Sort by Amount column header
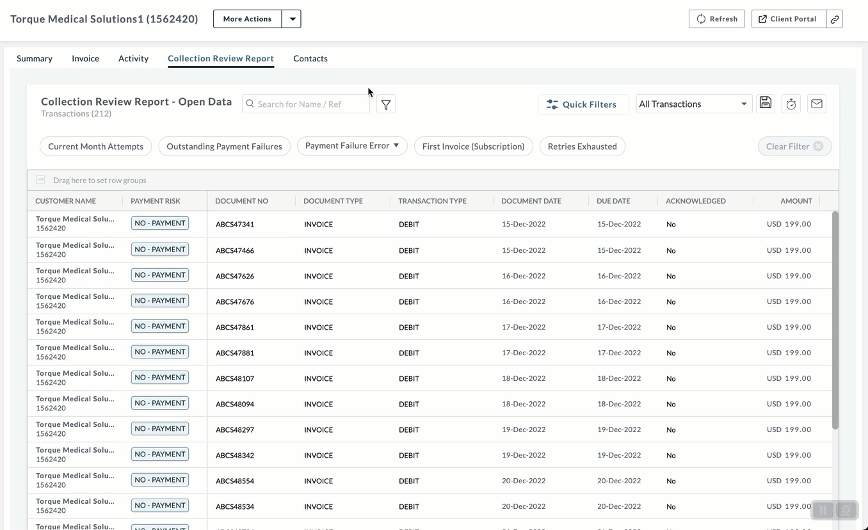Screen dimensions: 868x530 point(796,201)
